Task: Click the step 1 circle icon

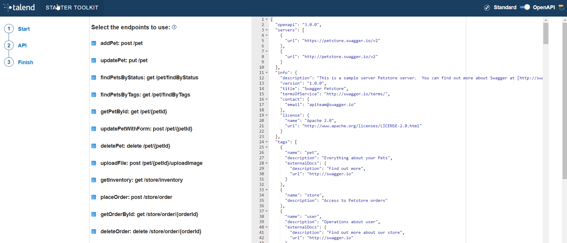Action: pyautogui.click(x=9, y=29)
